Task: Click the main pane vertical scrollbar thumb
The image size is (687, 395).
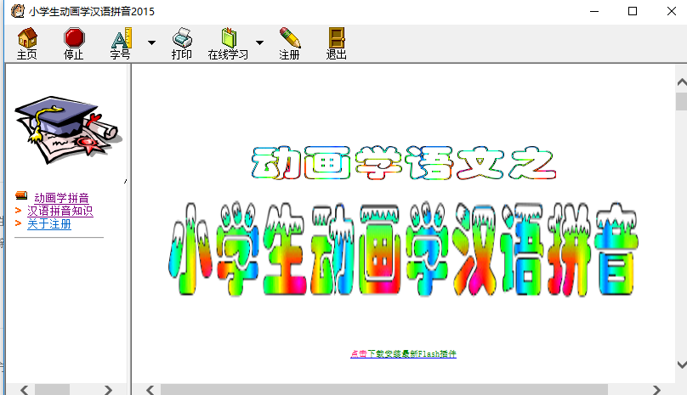Action: pyautogui.click(x=681, y=101)
